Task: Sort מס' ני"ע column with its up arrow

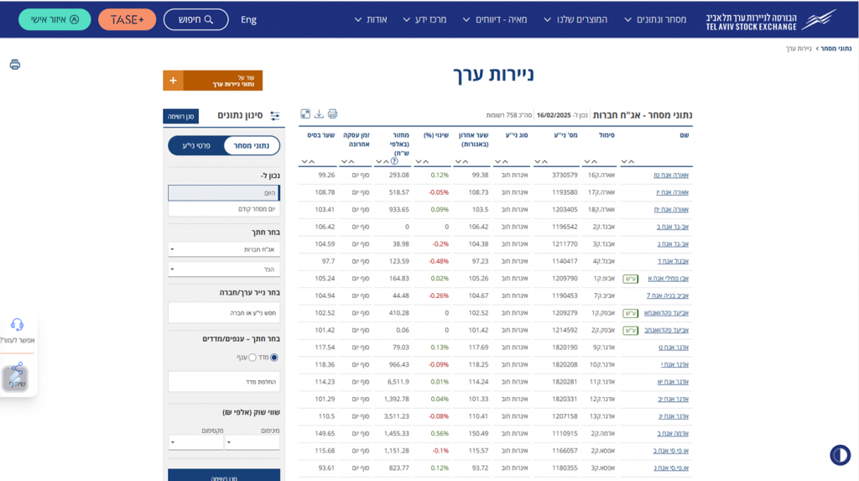Action: coord(544,162)
